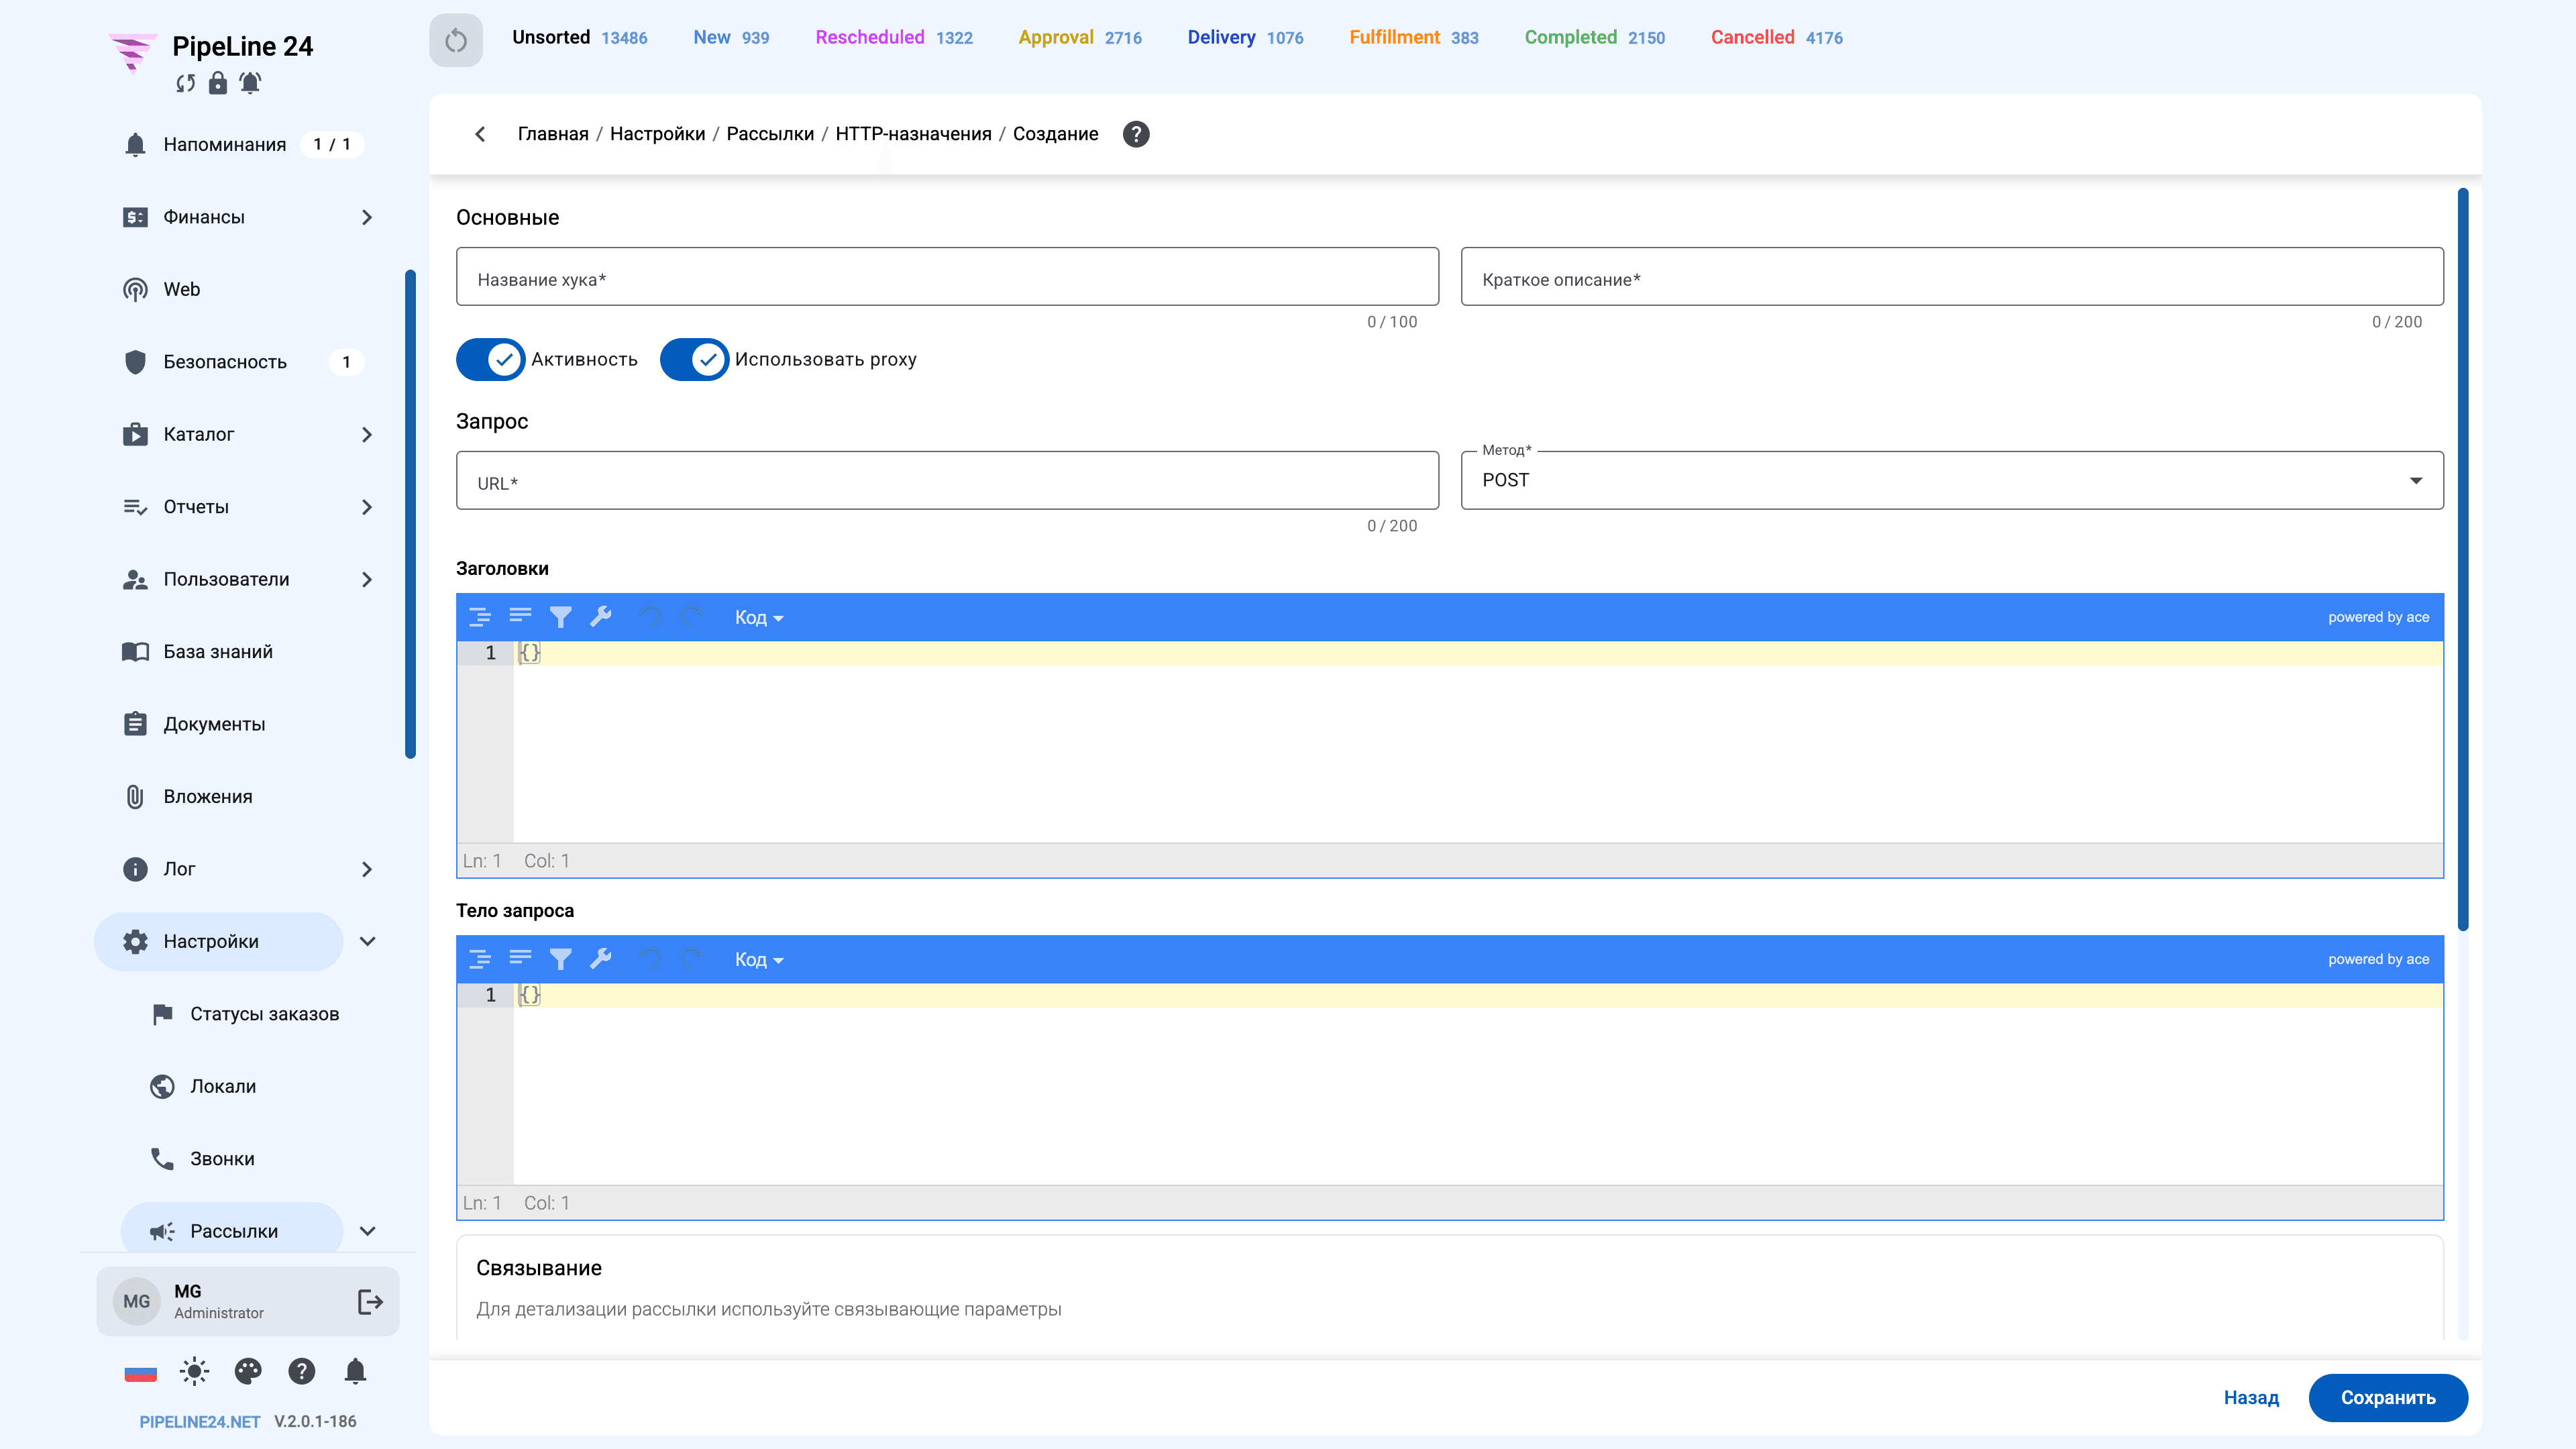Click the sync icon under PipeLine 24
2576x1449 pixels.
click(x=186, y=83)
